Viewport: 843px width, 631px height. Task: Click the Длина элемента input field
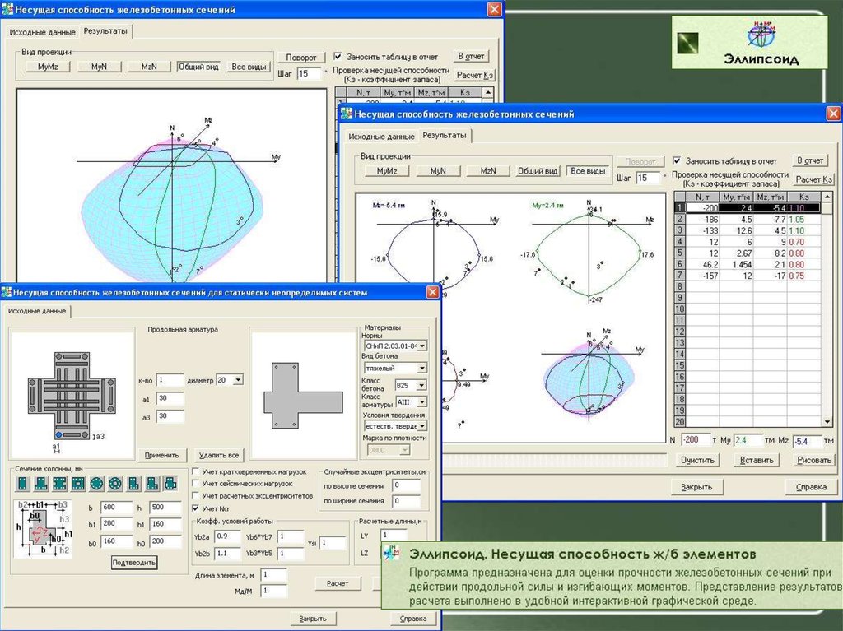274,574
